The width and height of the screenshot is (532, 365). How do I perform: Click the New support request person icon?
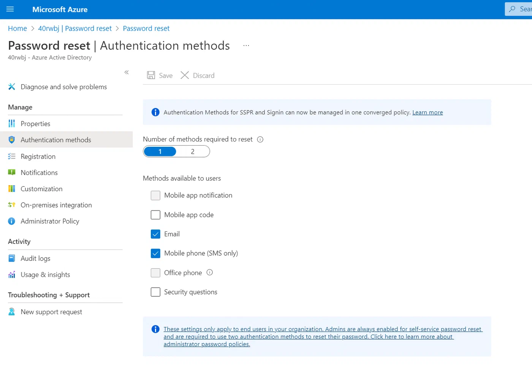tap(12, 312)
